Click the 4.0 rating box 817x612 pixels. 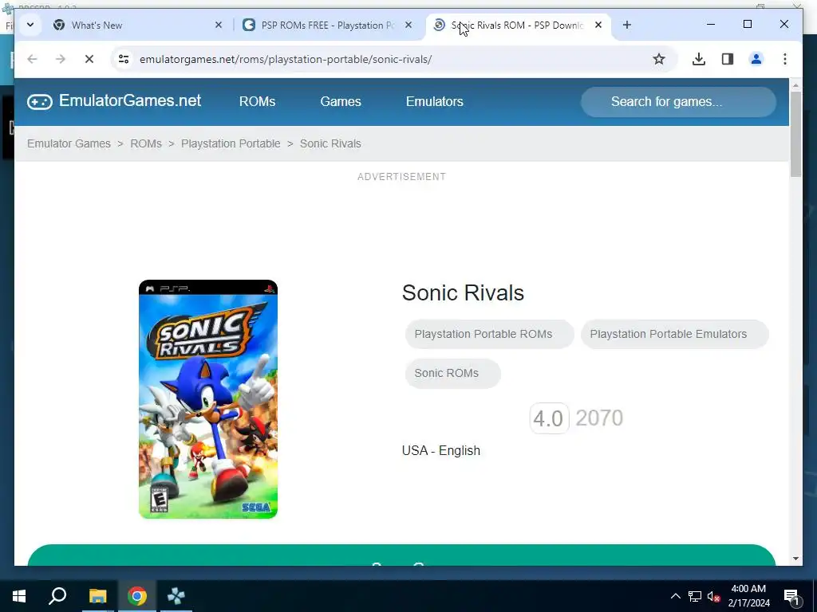549,418
